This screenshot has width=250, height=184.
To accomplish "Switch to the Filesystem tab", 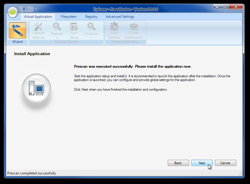I will coord(69,17).
